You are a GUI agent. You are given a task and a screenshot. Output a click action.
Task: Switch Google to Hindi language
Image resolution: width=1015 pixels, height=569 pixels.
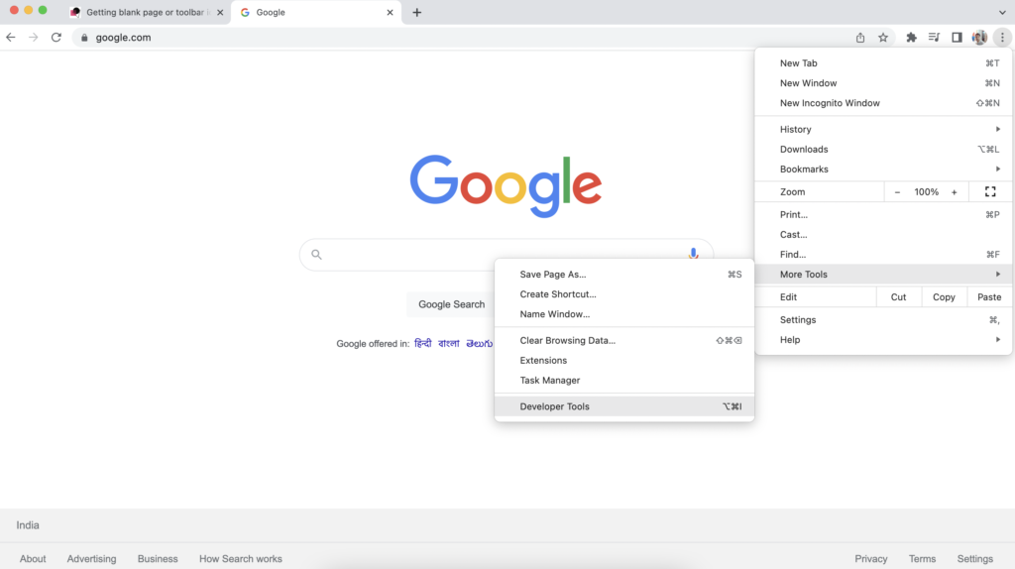pos(422,343)
